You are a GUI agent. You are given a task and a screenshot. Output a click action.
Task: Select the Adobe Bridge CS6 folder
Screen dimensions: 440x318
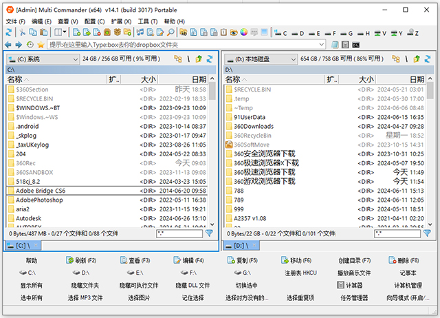(x=107, y=191)
